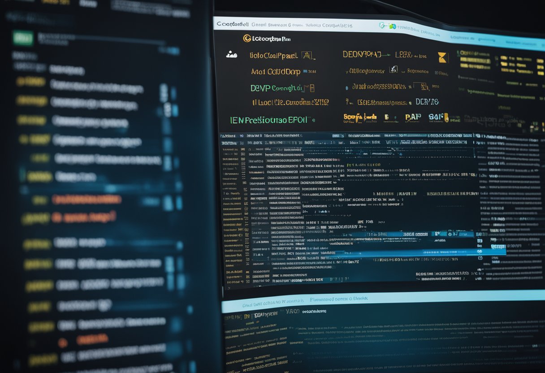Click the green-blue icon in the title bar
The image size is (545, 373).
click(387, 26)
